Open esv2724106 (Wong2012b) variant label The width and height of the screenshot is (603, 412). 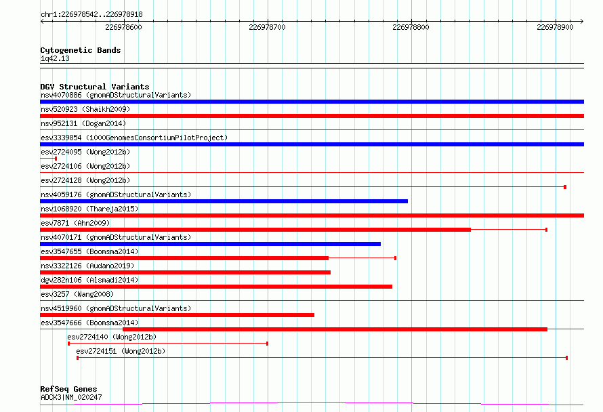click(x=85, y=166)
